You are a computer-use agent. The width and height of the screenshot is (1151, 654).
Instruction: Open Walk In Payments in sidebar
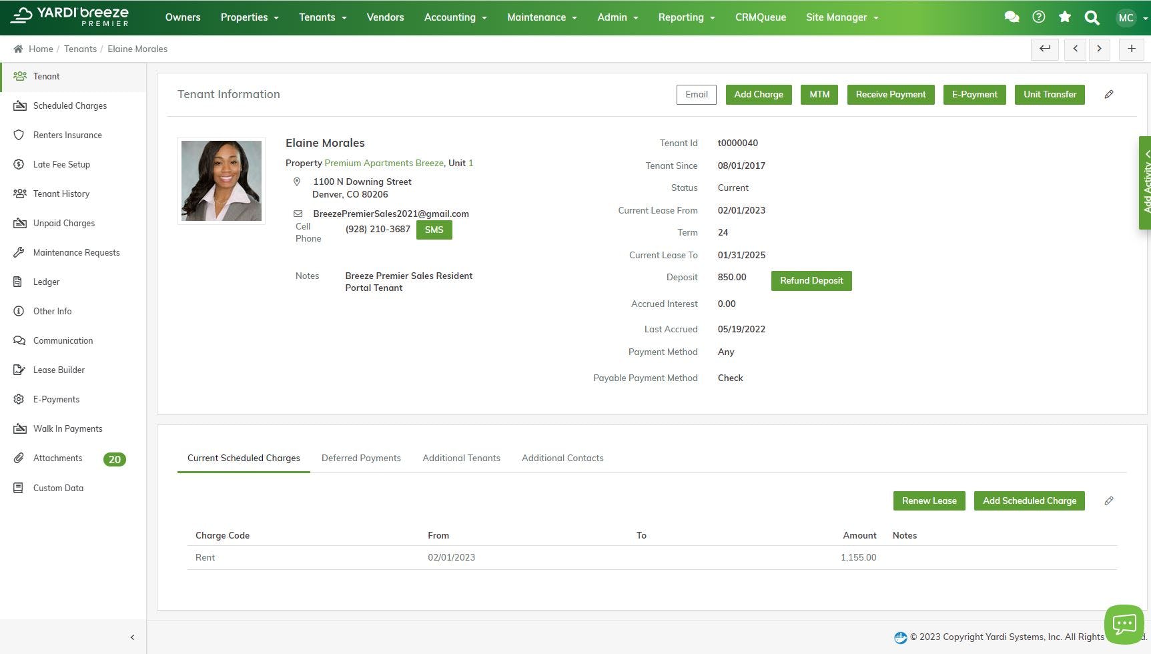point(73,428)
